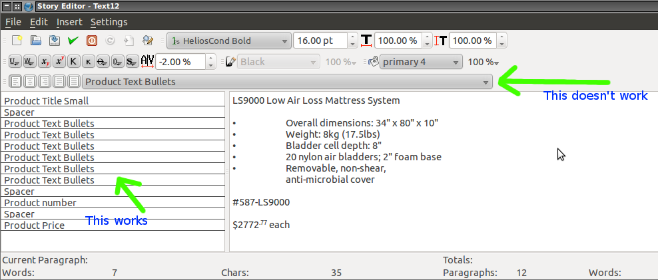Click in the 16.00 pt font size field
658x280 pixels.
click(318, 41)
